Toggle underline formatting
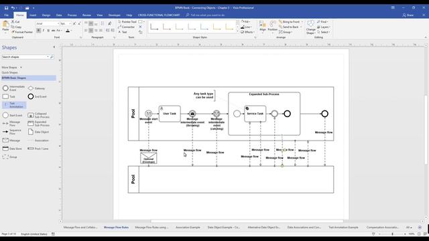 [48, 31]
